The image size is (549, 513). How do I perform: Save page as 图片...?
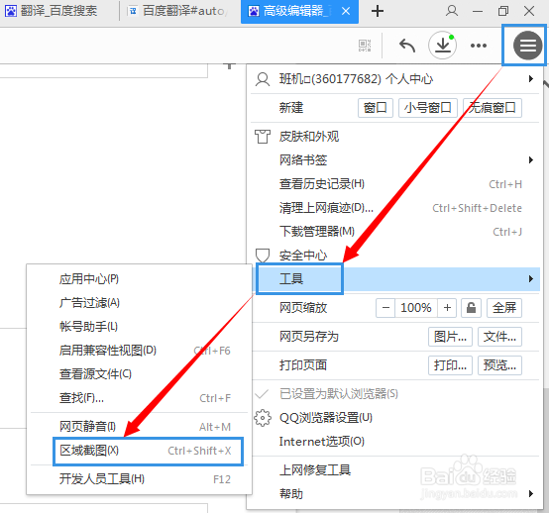point(450,337)
